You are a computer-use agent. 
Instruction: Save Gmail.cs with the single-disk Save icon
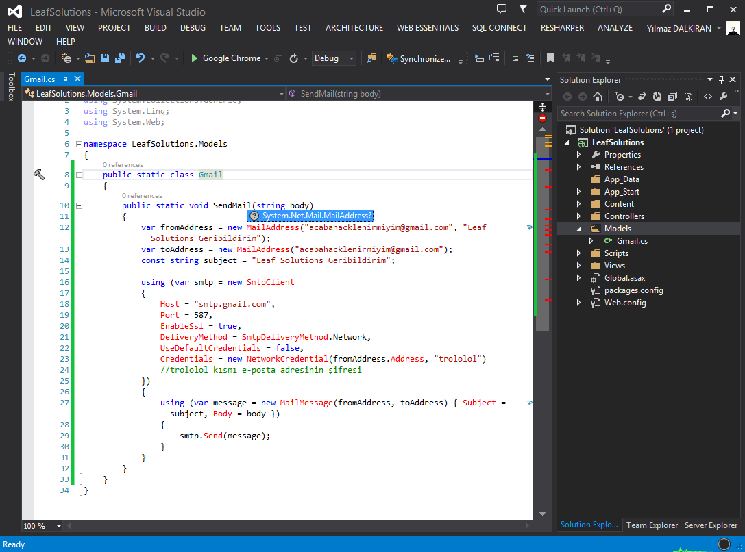(x=105, y=58)
